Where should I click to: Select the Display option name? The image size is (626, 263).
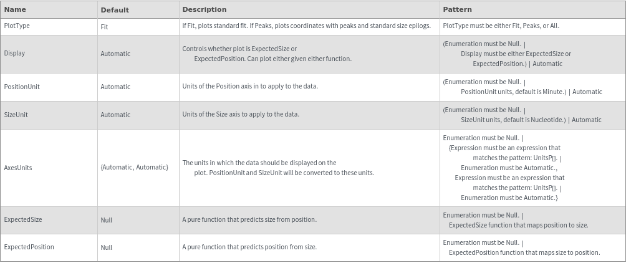14,53
